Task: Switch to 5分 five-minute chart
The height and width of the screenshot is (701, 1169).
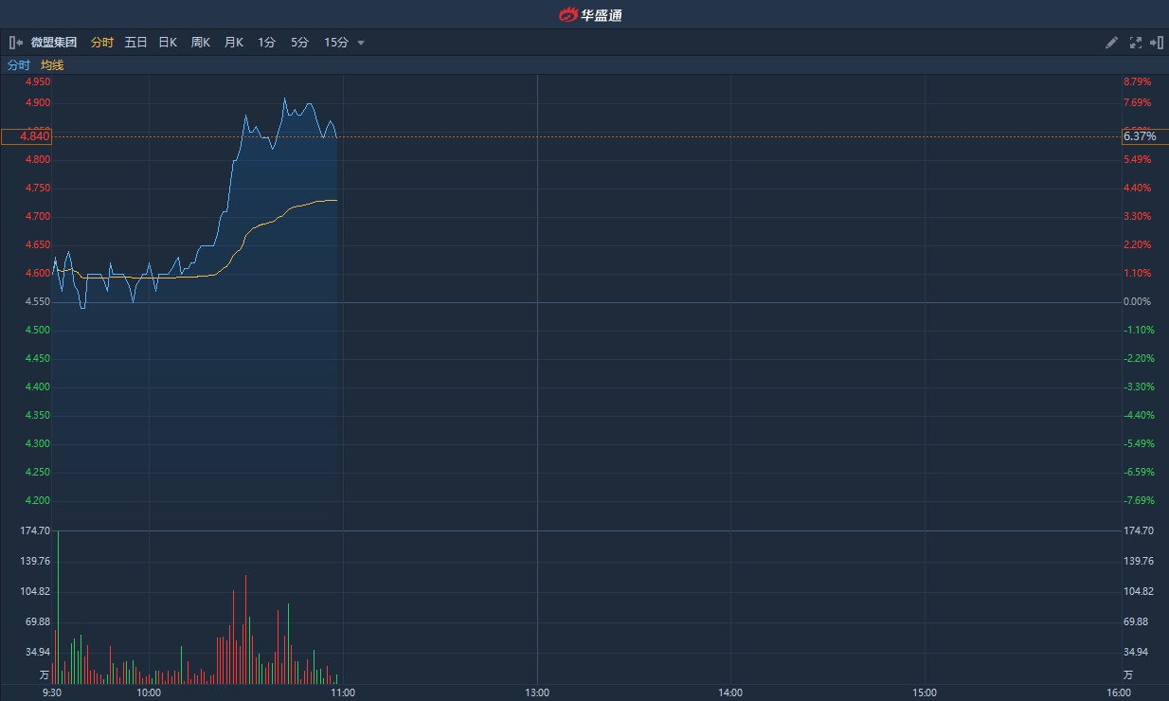Action: click(299, 43)
